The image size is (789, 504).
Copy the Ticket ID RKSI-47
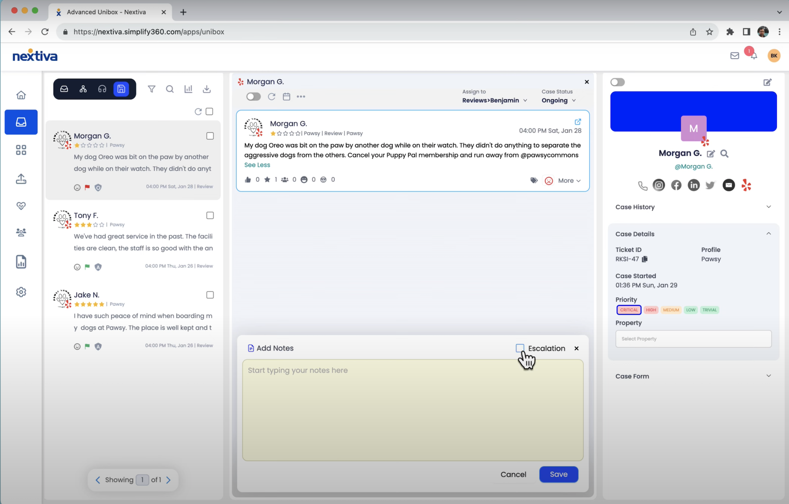coord(645,259)
